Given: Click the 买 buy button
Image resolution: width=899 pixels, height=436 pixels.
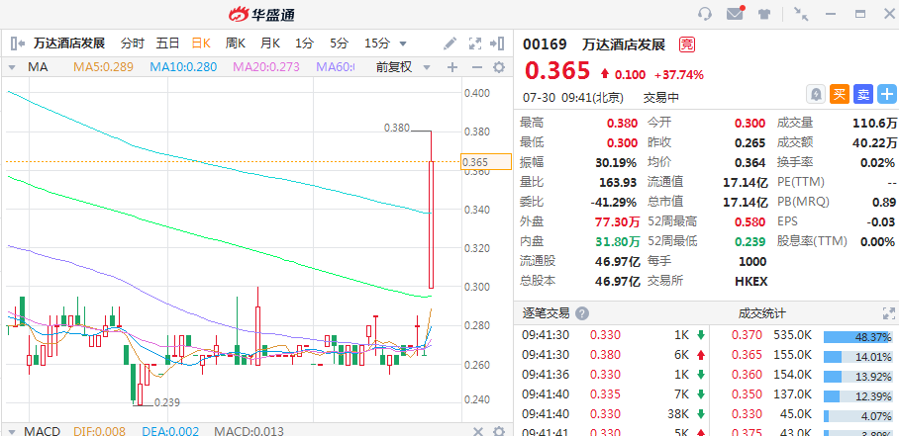Looking at the screenshot, I should pyautogui.click(x=840, y=94).
